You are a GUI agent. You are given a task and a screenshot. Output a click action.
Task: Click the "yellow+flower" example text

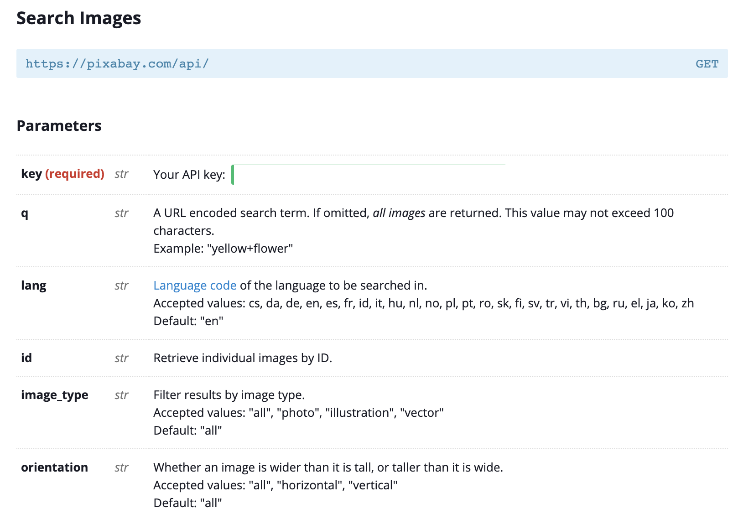[250, 249]
